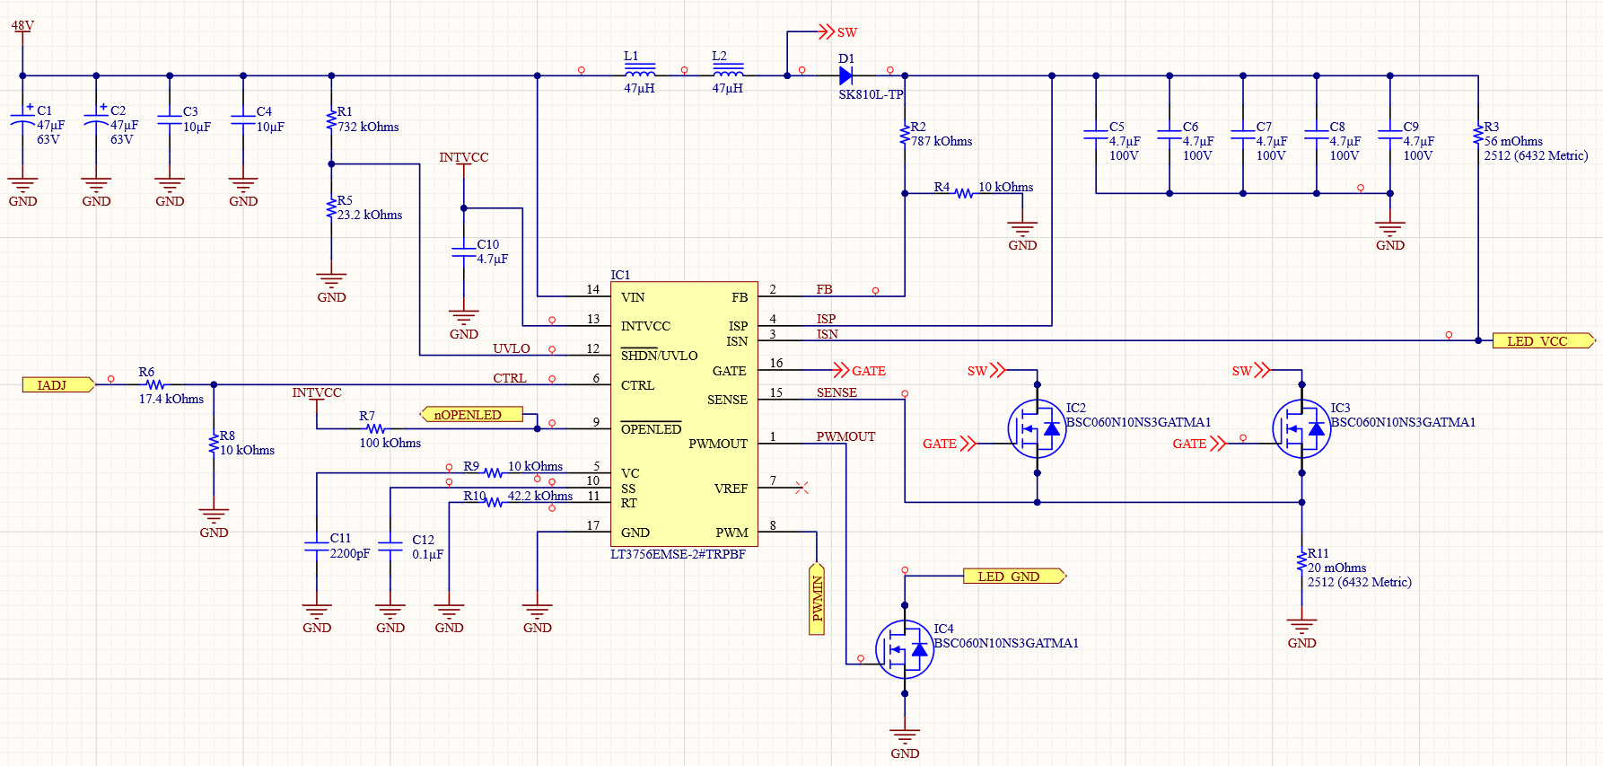Select the IC1 LT3756 controller body
This screenshot has height=766, width=1603.
[x=684, y=414]
